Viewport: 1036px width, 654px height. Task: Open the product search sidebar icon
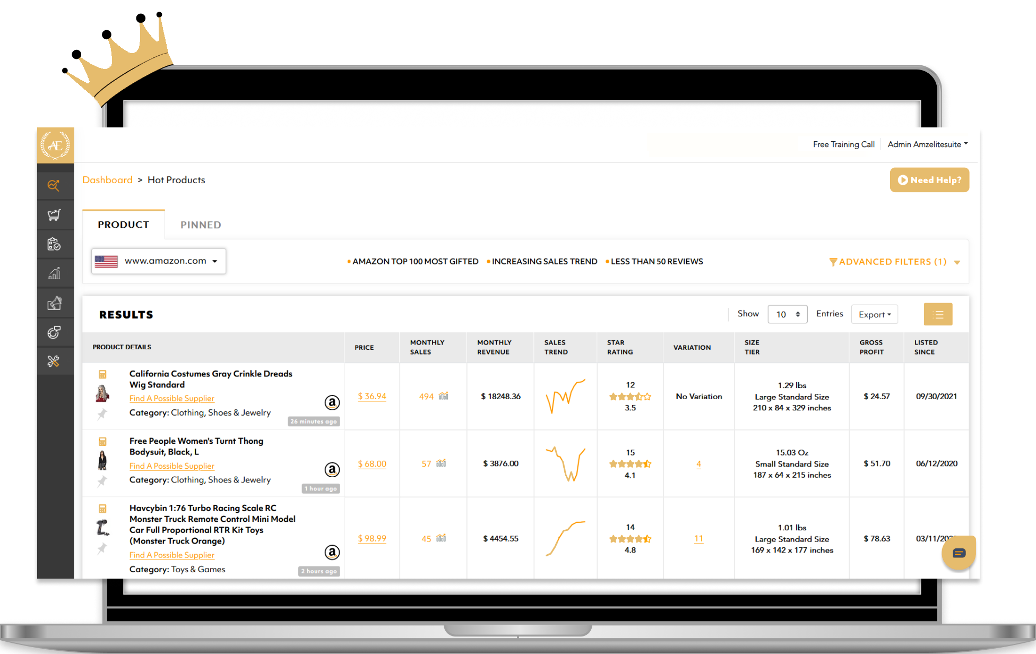(54, 186)
